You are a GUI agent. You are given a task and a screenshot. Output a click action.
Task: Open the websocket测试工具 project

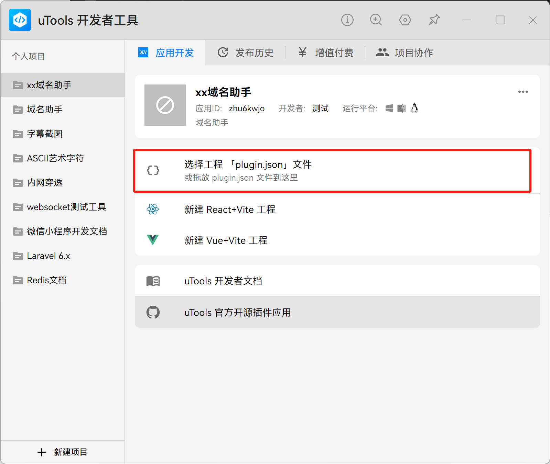pyautogui.click(x=66, y=207)
